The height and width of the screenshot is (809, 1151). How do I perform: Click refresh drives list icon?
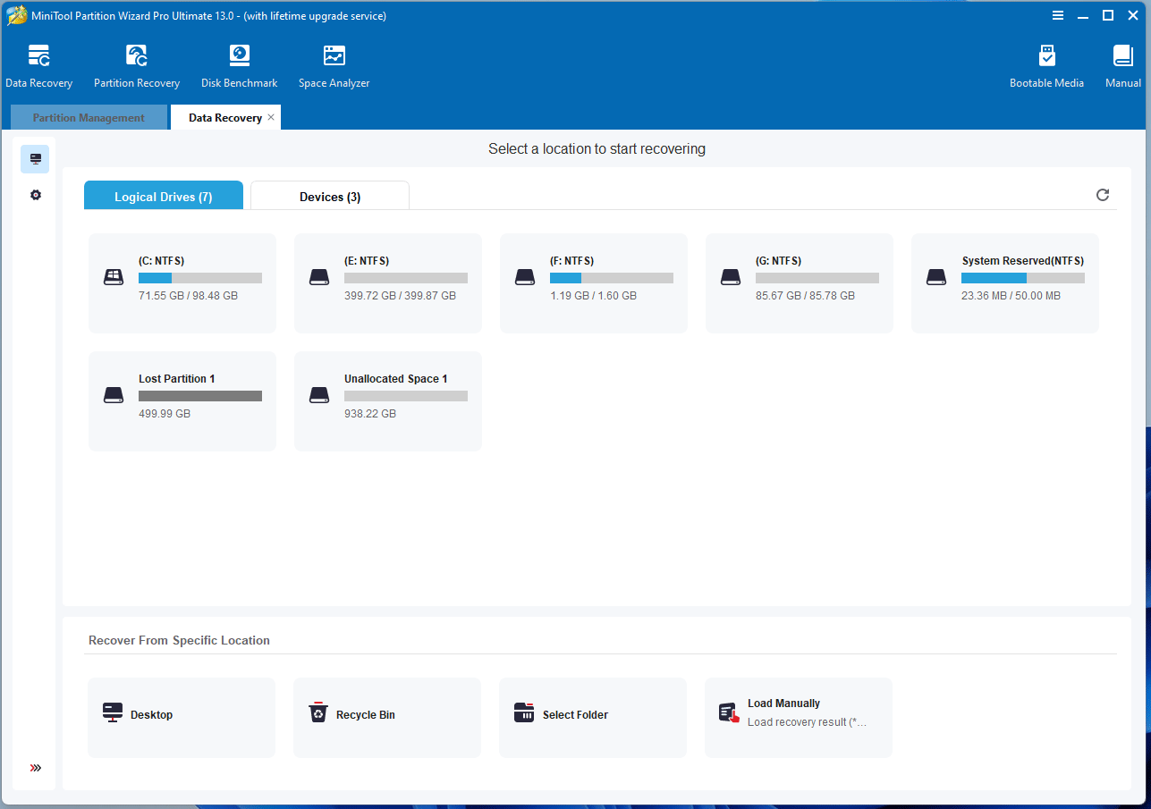coord(1103,195)
